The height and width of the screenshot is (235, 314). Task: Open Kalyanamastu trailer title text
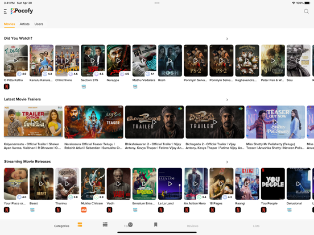(32, 146)
